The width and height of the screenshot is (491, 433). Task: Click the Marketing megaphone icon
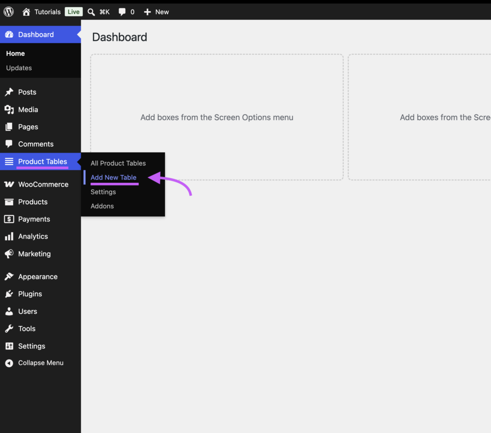coord(9,253)
